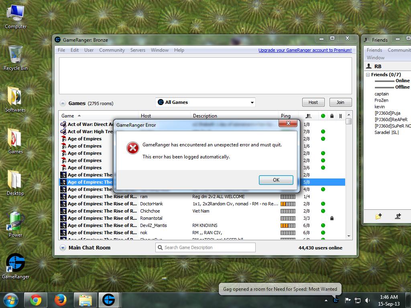Open the Servers menu
Image resolution: width=411 pixels, height=308 pixels.
pos(138,50)
